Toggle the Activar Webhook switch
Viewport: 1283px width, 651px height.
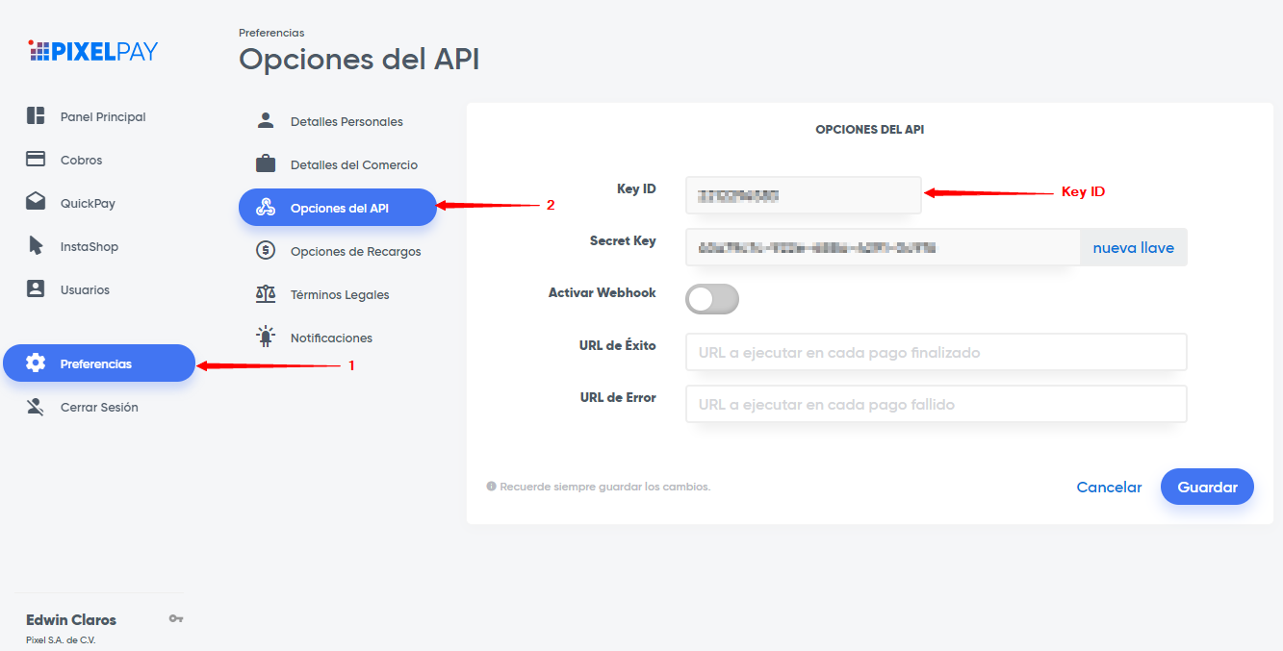coord(712,299)
